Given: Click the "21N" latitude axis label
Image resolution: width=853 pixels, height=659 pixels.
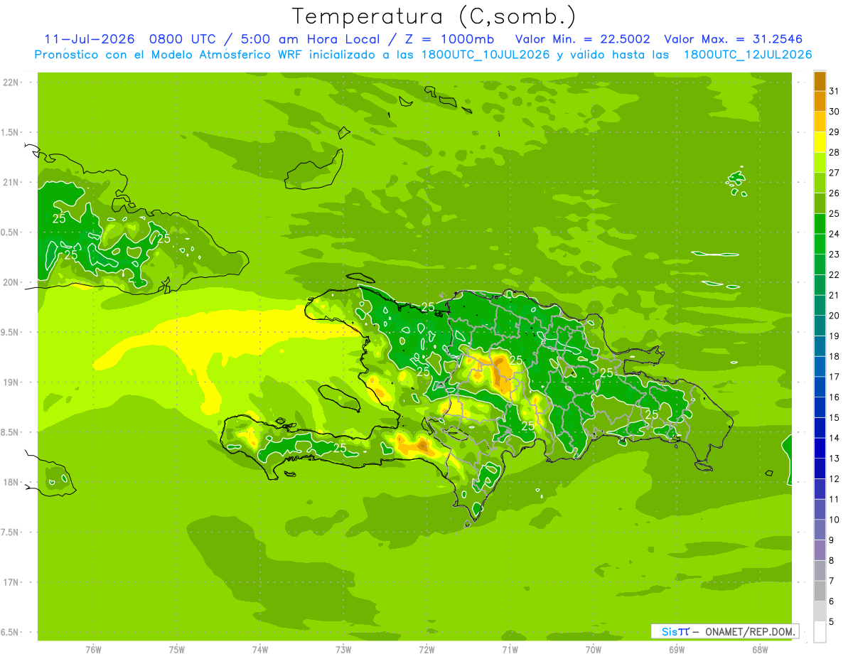Looking at the screenshot, I should coord(12,183).
